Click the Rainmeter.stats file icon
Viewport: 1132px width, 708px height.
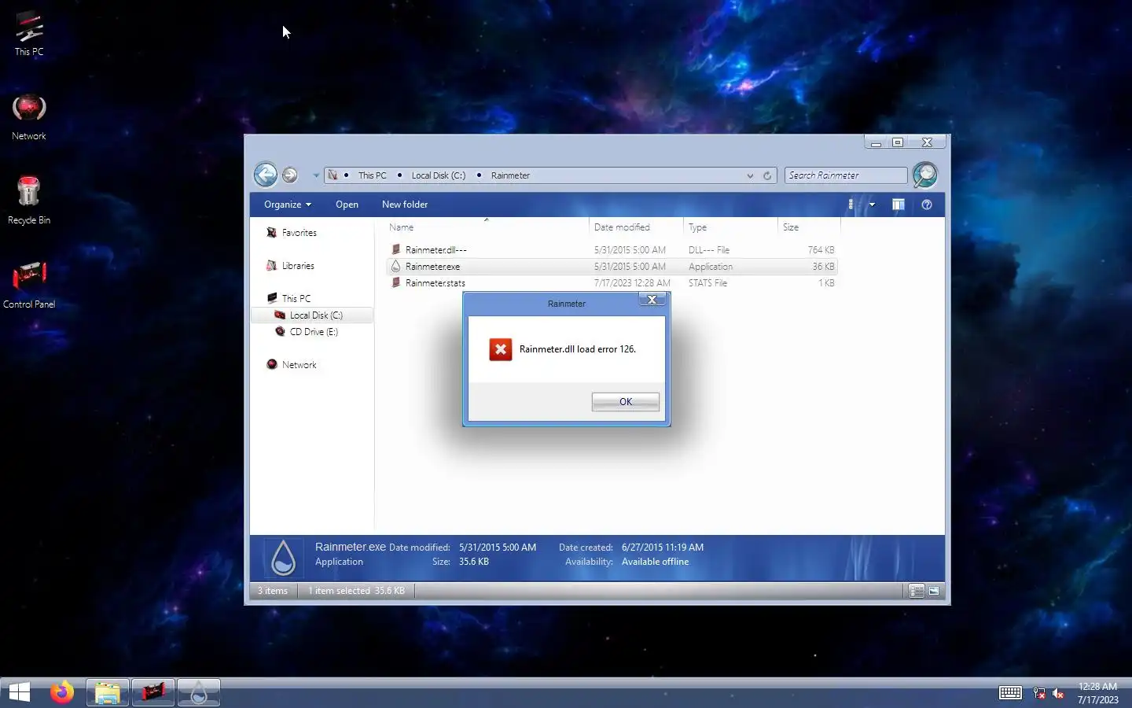pos(396,282)
